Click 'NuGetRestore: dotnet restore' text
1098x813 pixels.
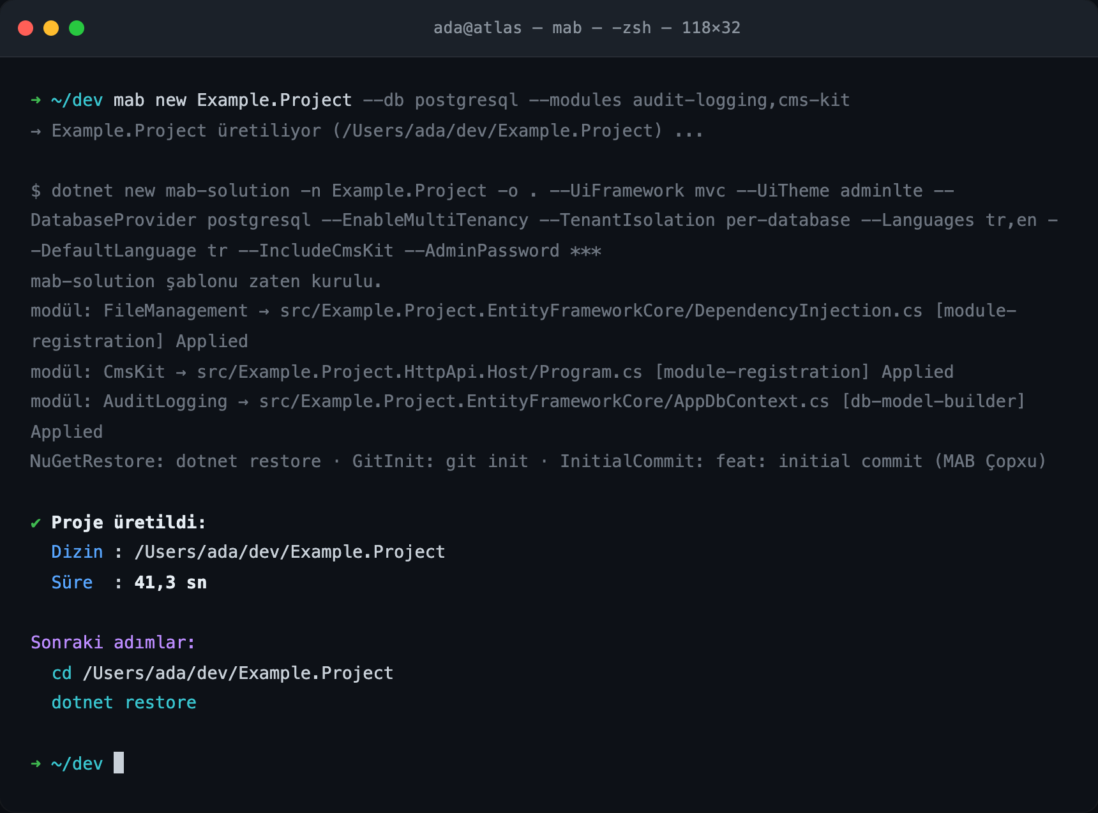(x=176, y=461)
